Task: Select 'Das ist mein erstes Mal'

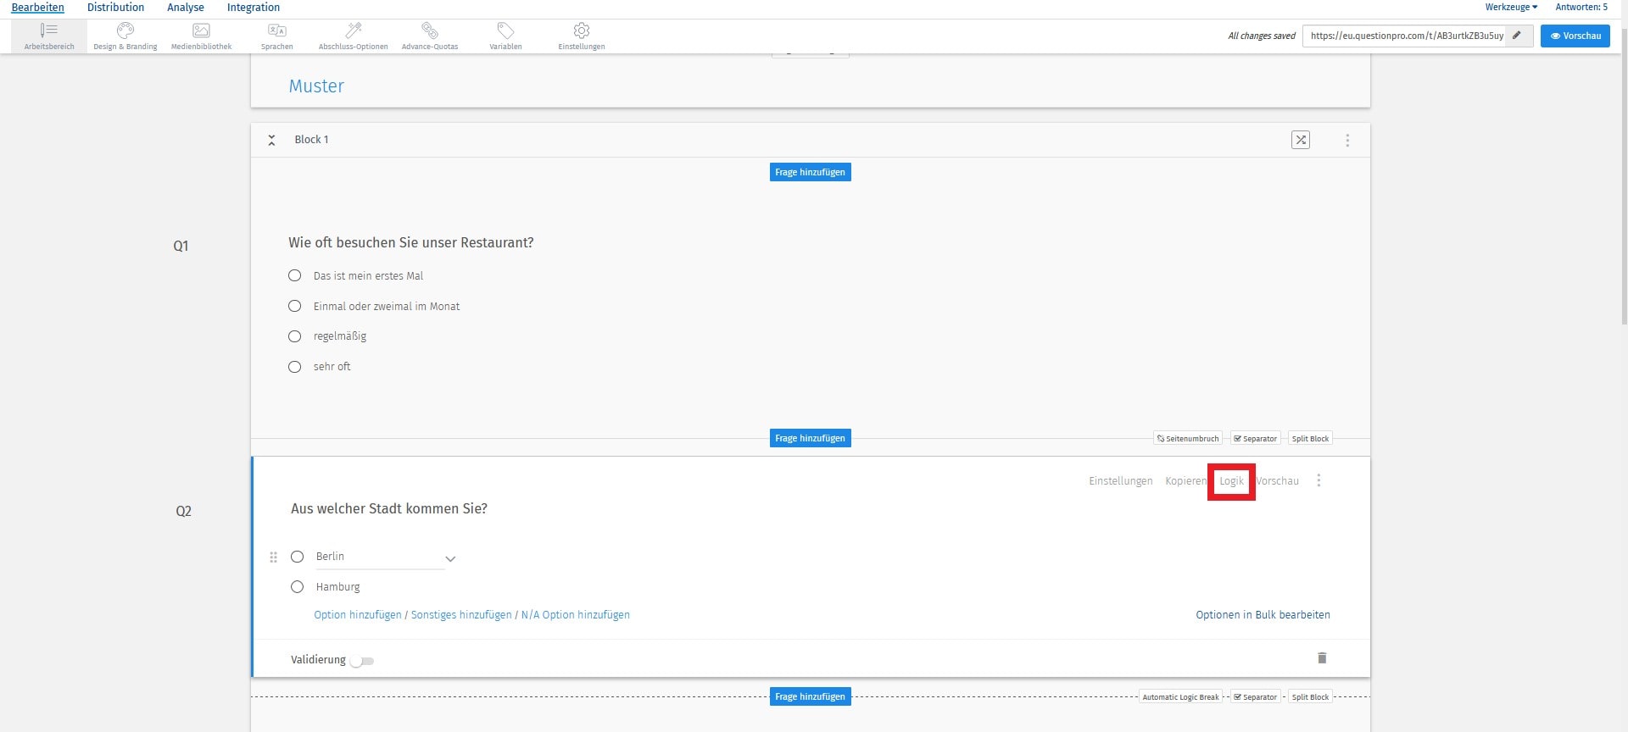Action: click(295, 275)
